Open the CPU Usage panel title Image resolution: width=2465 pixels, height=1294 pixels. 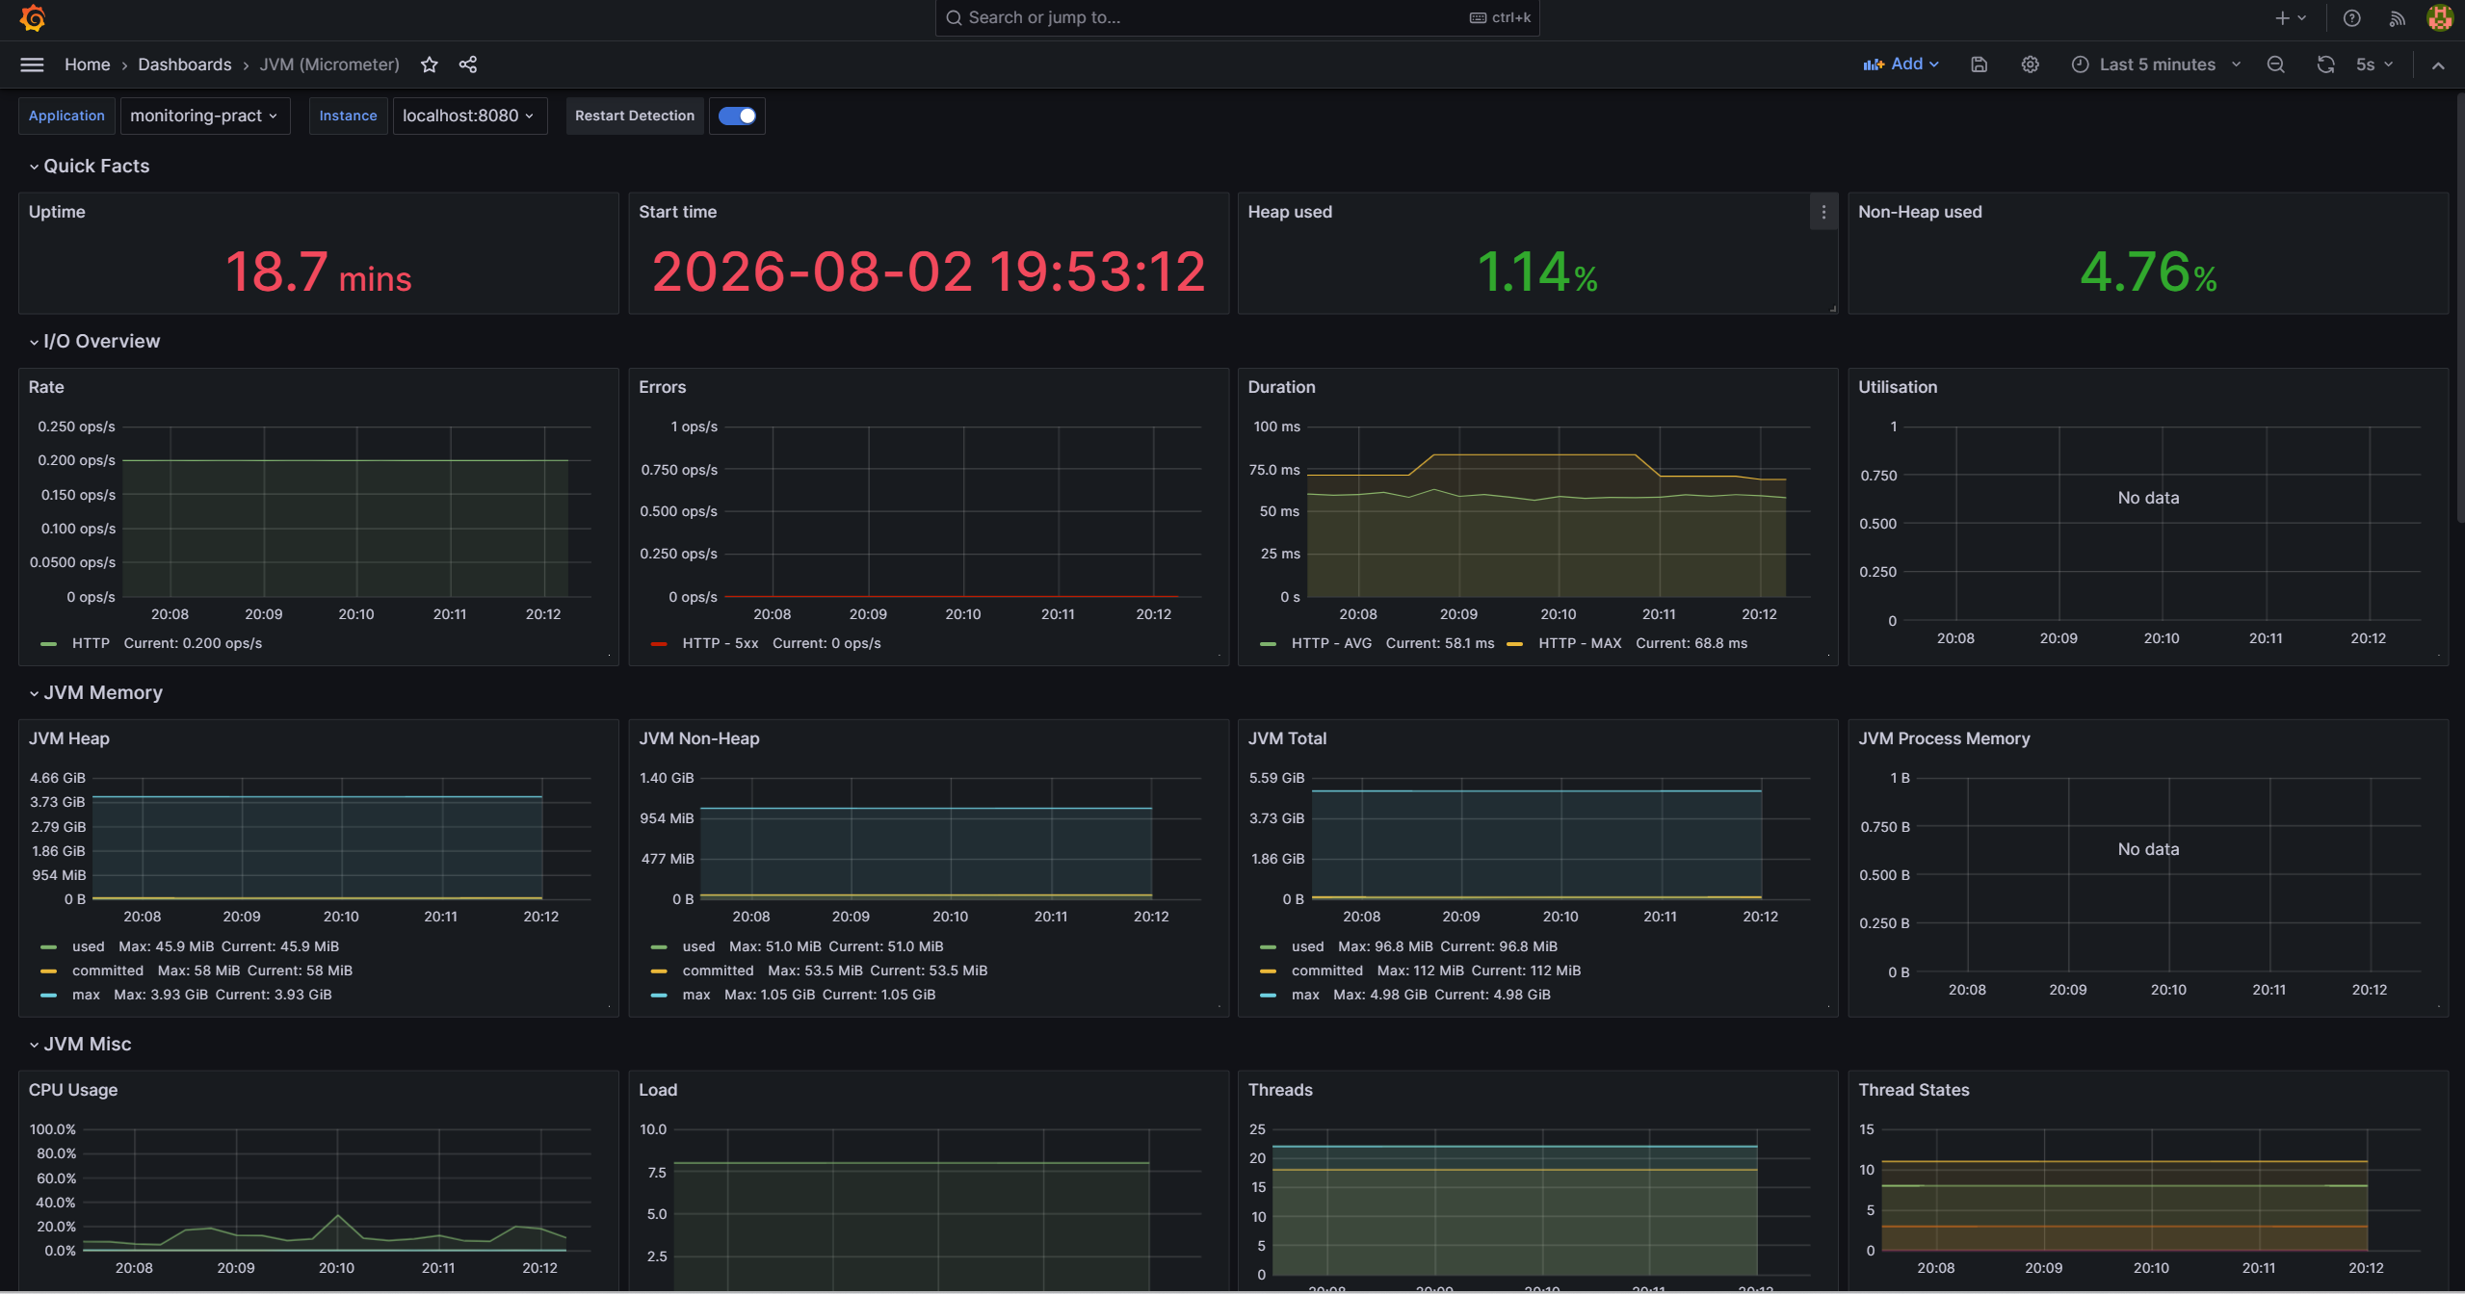coord(73,1090)
